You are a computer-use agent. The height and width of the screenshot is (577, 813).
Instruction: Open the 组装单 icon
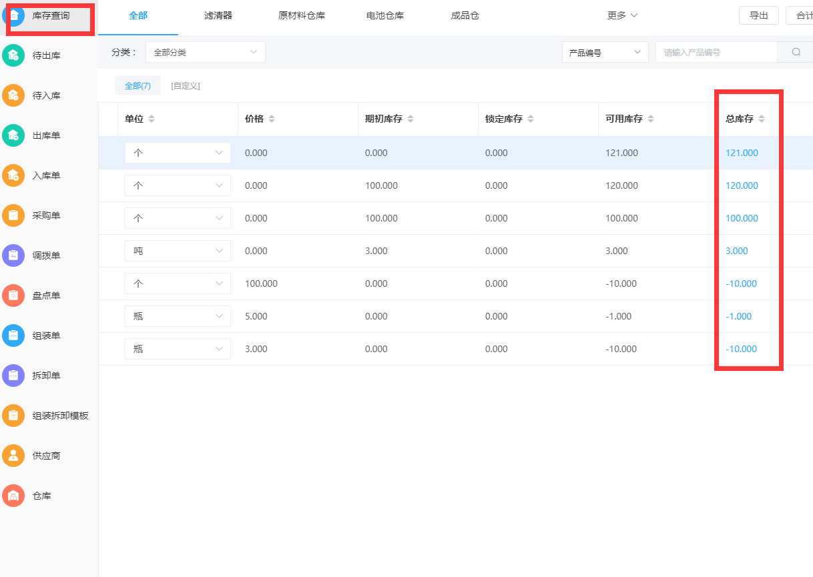pyautogui.click(x=13, y=336)
